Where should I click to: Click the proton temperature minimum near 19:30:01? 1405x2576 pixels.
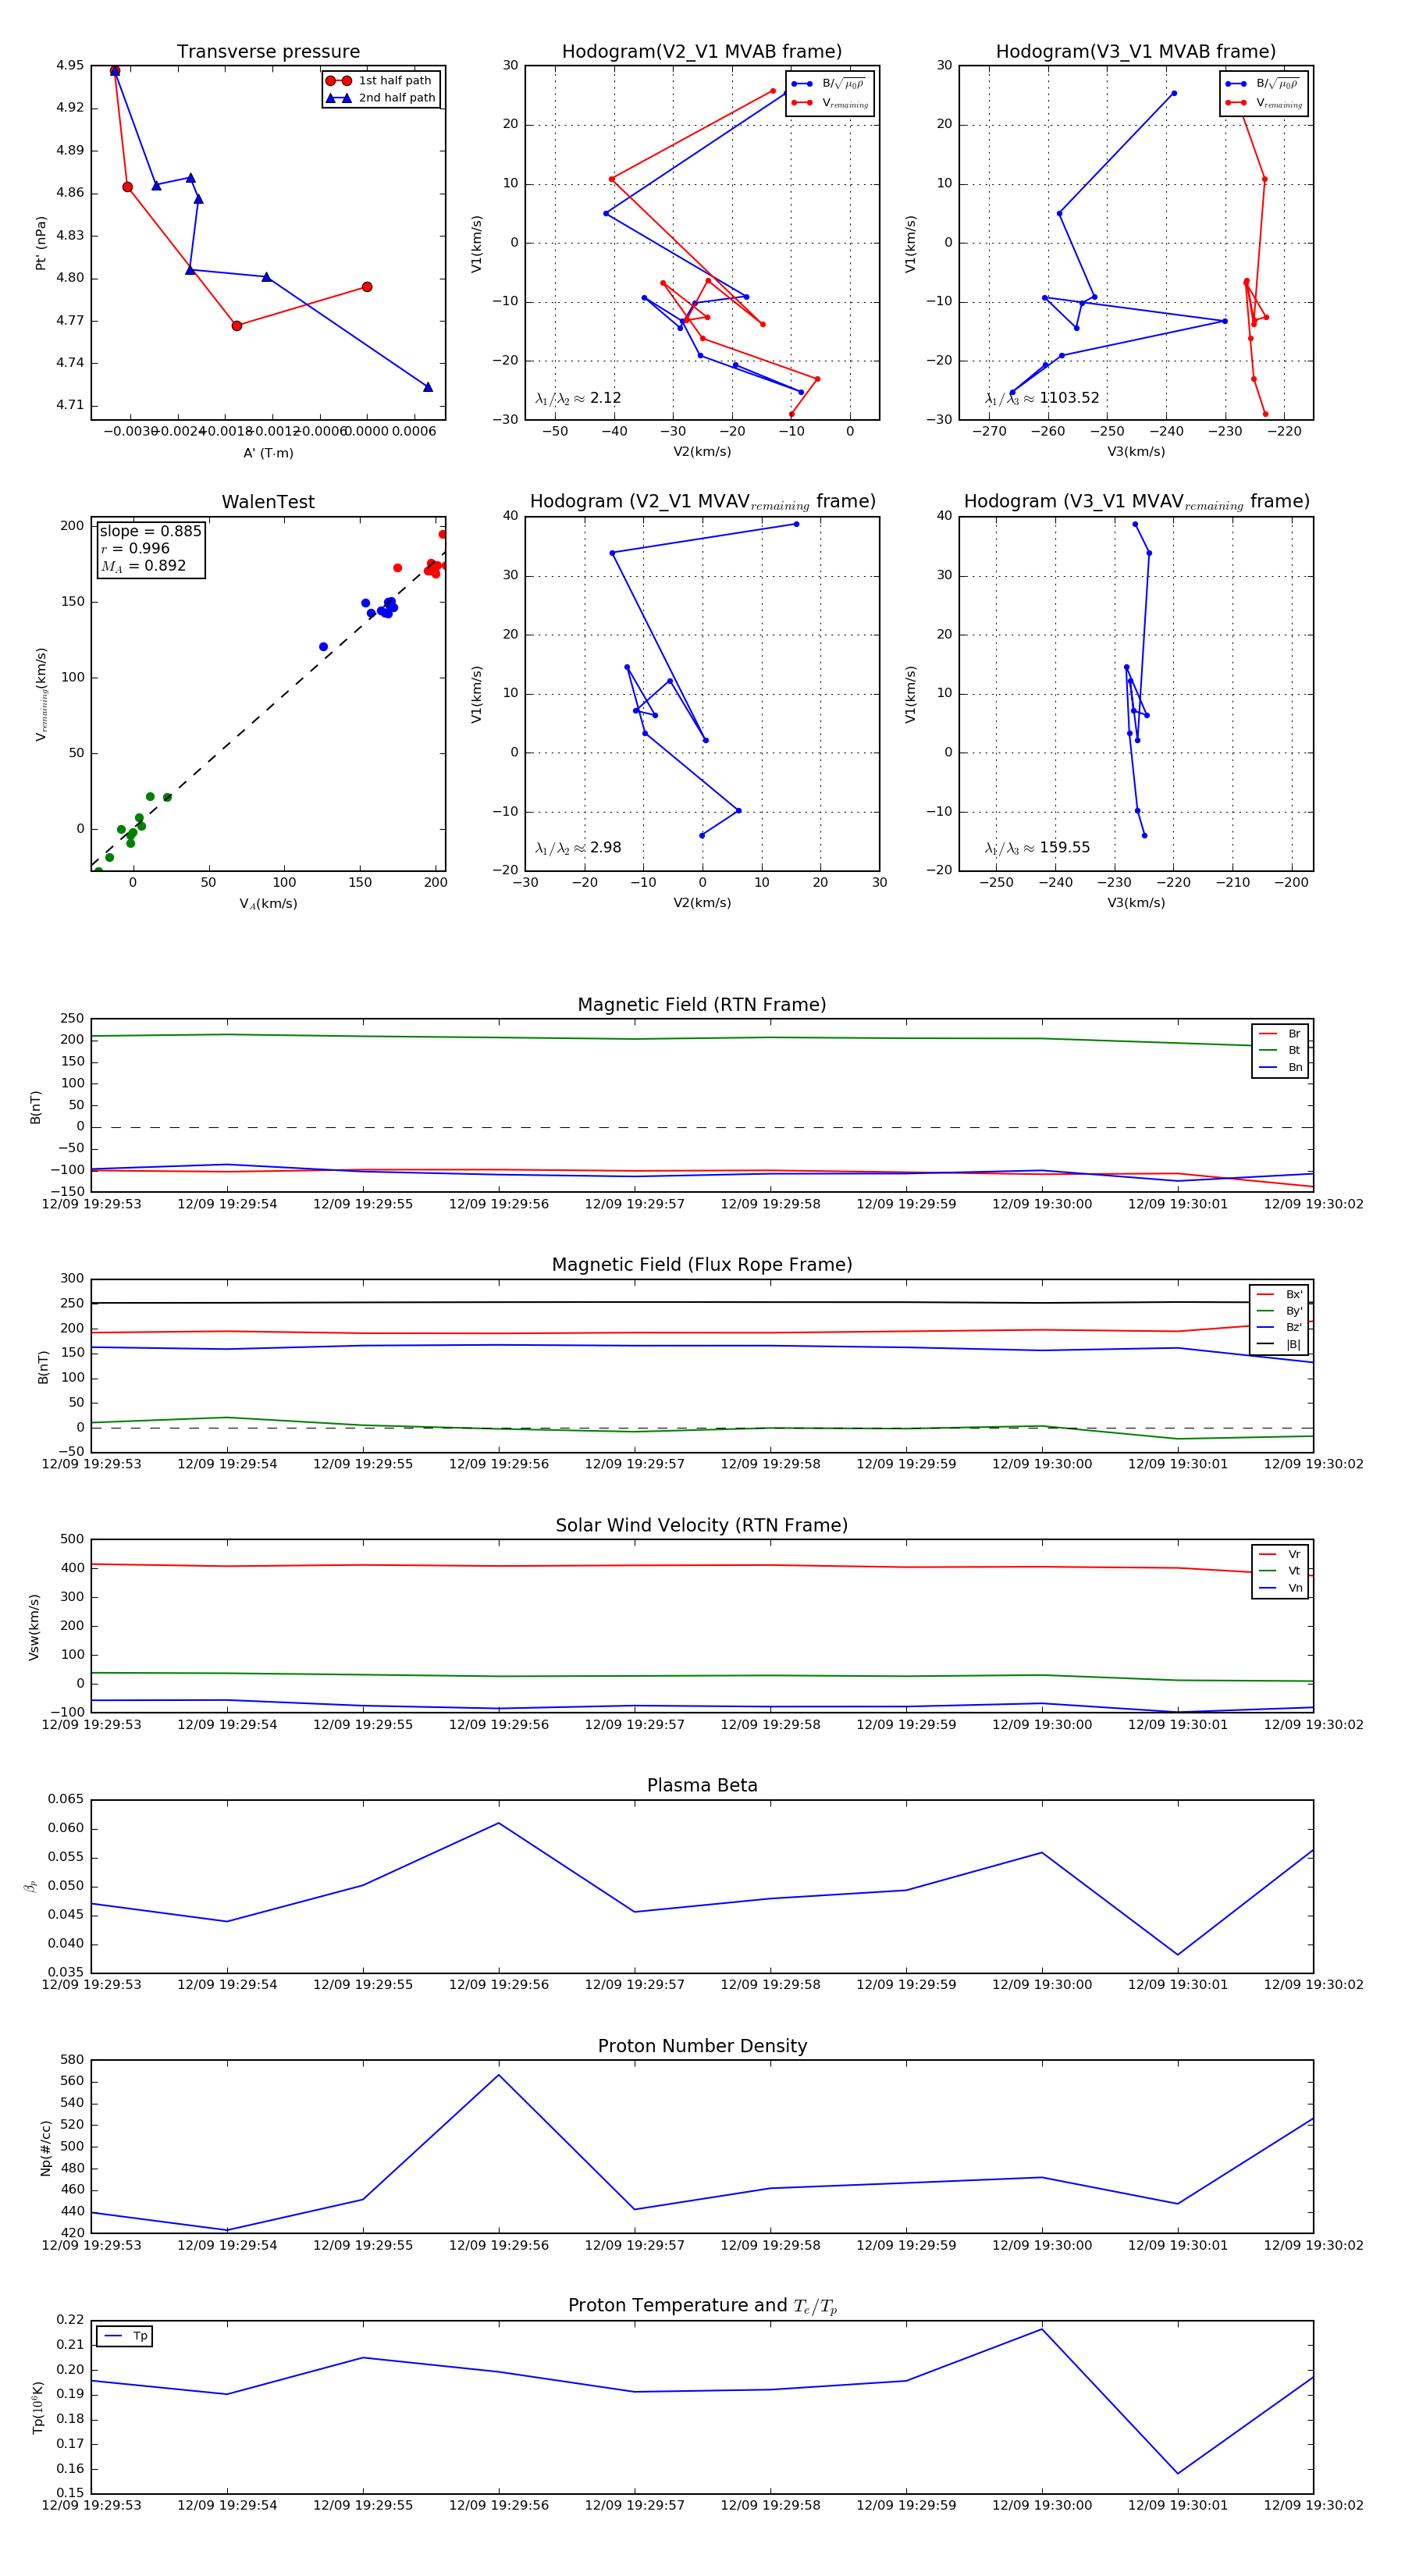click(x=1178, y=2474)
